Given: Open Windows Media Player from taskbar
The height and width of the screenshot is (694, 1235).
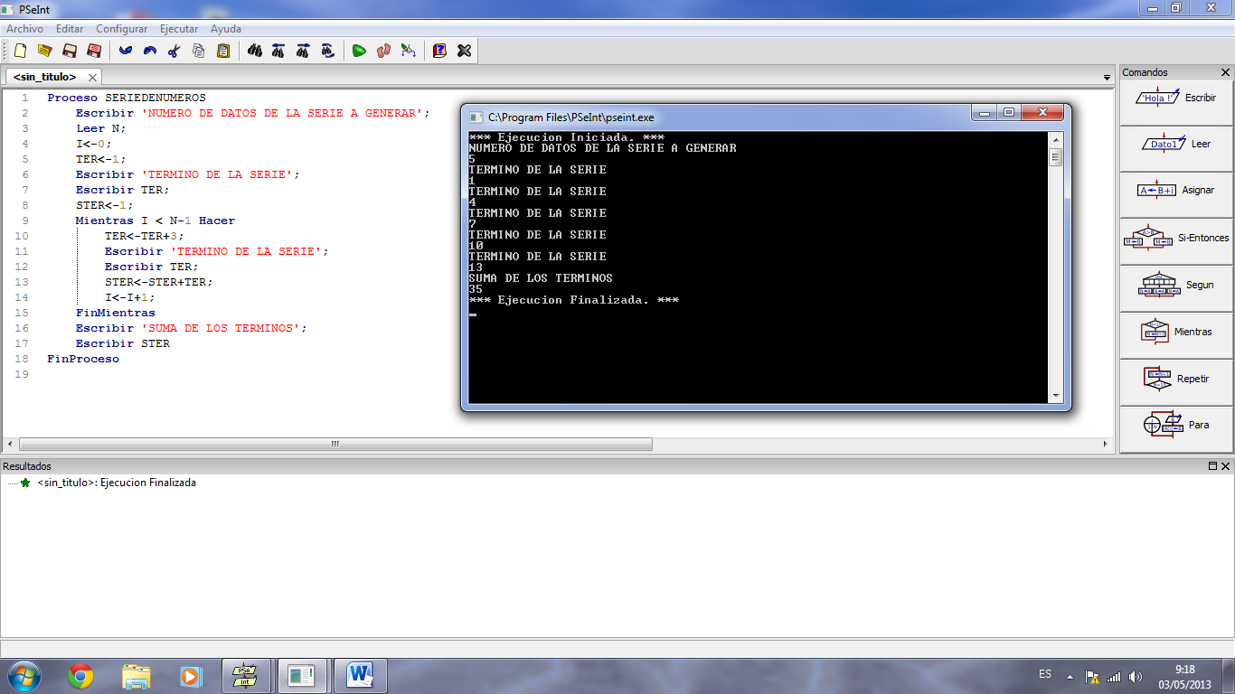Looking at the screenshot, I should click(190, 675).
